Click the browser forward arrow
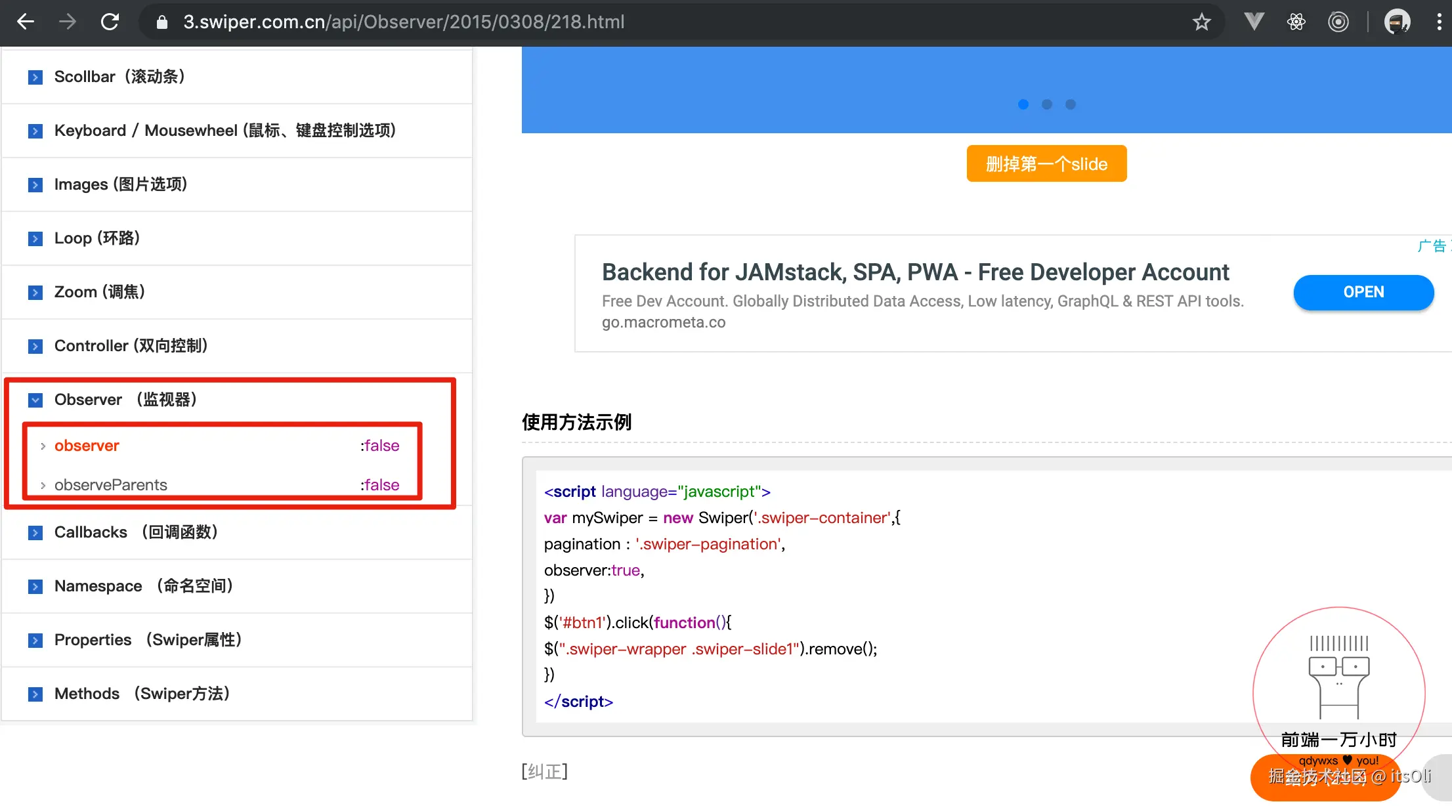1452x806 pixels. click(x=67, y=22)
